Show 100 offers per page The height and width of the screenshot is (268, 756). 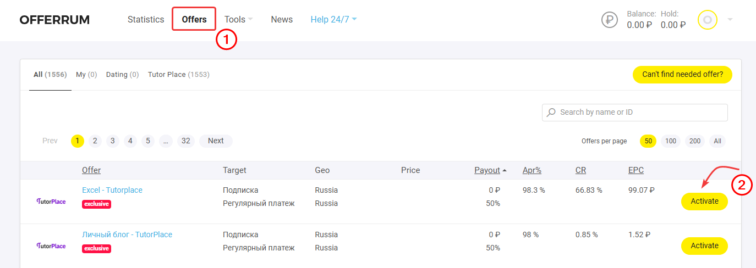coord(671,141)
